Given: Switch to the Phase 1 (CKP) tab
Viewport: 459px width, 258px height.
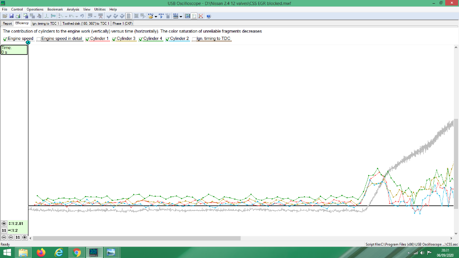Looking at the screenshot, I should pyautogui.click(x=122, y=23).
